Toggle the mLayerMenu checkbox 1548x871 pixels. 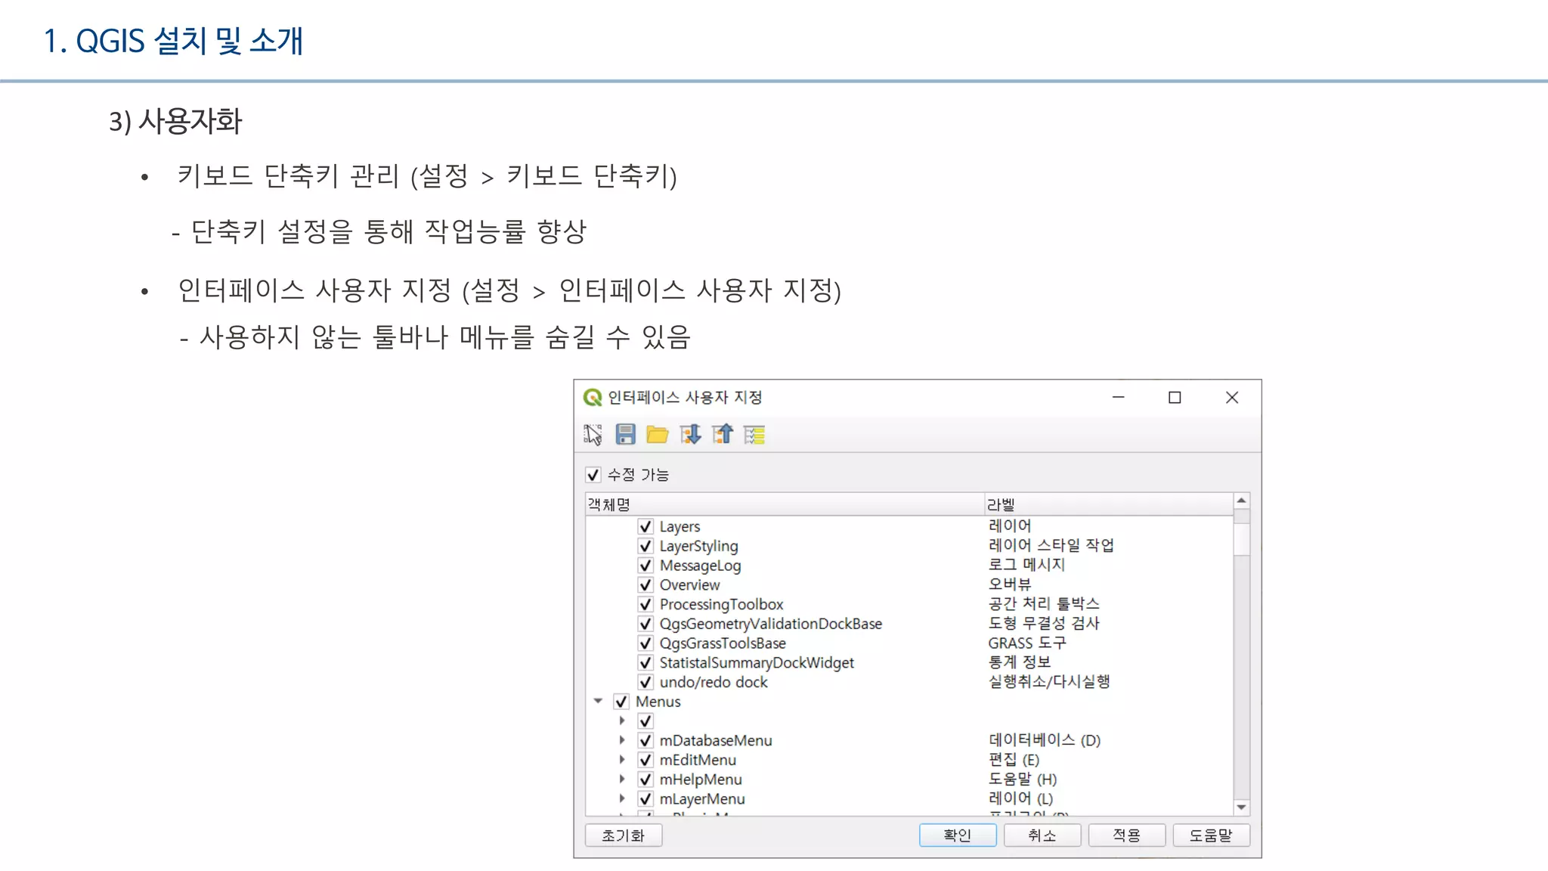click(x=646, y=799)
